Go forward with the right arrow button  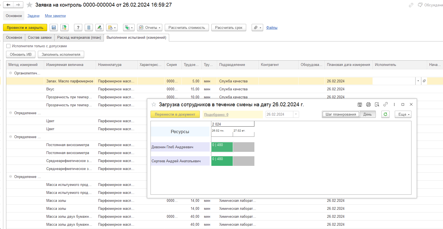(x=18, y=5)
